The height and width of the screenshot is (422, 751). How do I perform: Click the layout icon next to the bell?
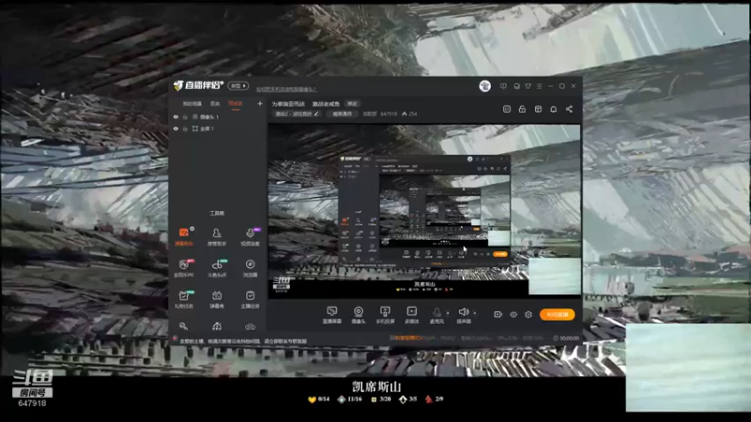[x=538, y=109]
